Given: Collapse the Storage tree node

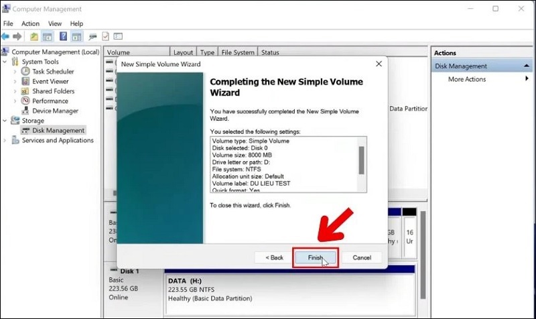Looking at the screenshot, I should pyautogui.click(x=5, y=121).
